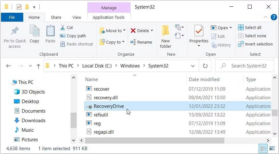
Task: Open the Easy access dropdown icon
Action: coord(179,35)
